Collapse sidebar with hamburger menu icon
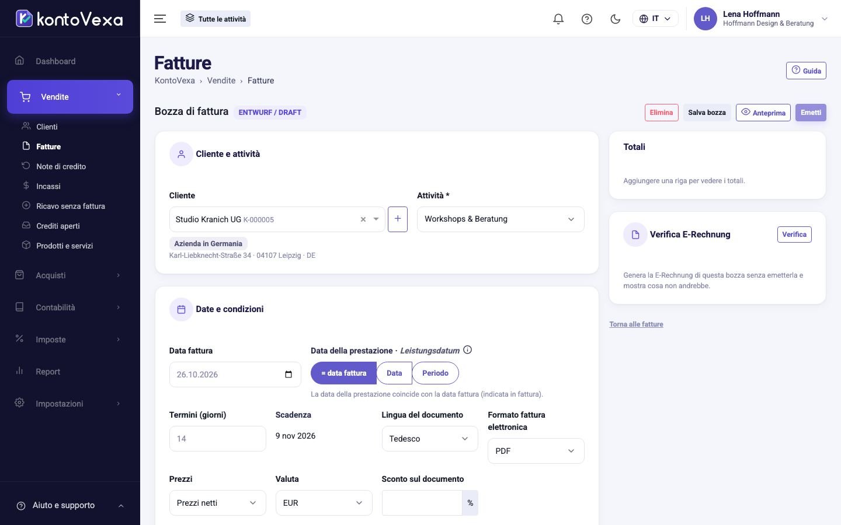The image size is (841, 525). click(160, 19)
